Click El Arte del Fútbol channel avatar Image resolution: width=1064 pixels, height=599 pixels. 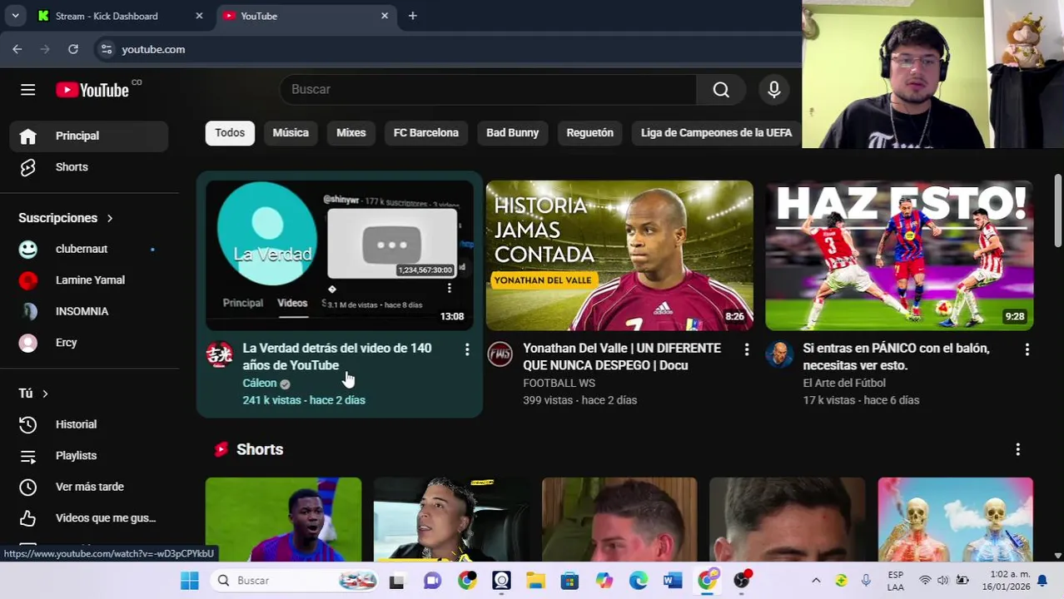click(779, 354)
